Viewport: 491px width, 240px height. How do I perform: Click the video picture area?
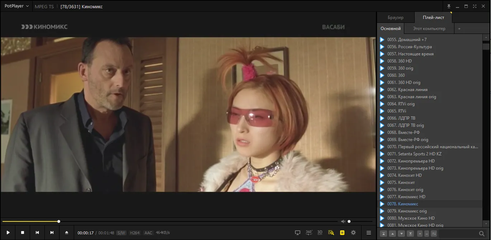click(188, 114)
